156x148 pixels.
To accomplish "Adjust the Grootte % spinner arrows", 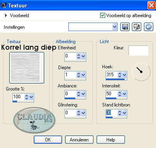I will click(x=26, y=97).
